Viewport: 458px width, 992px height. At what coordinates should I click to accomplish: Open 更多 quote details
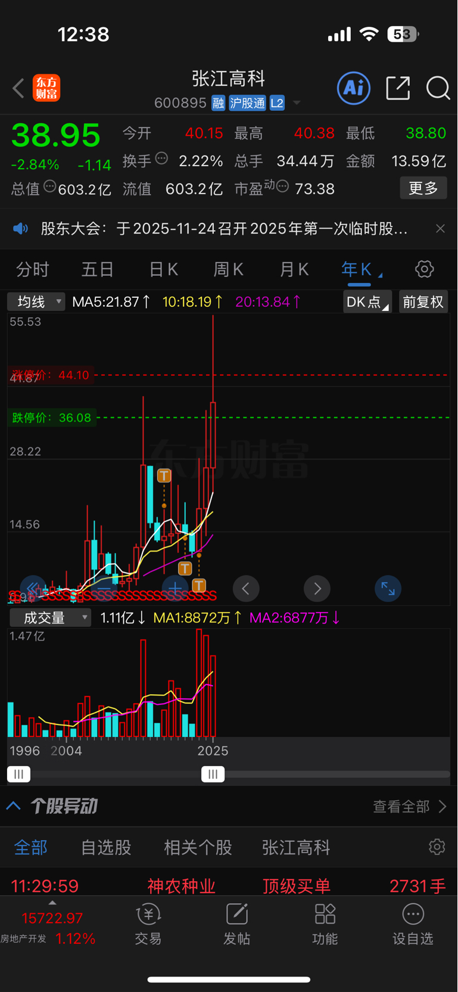point(423,188)
